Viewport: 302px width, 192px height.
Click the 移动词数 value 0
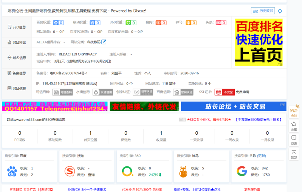(55, 133)
